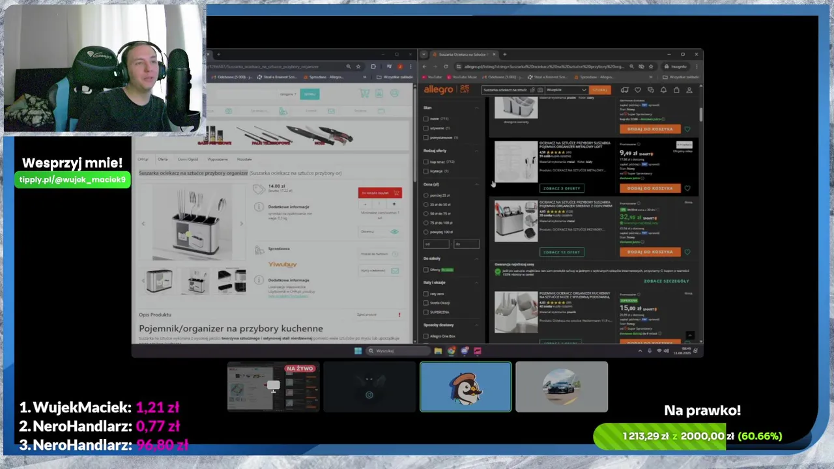The image size is (834, 469).
Task: Select the first product thumbnail in left window
Action: coord(159,281)
